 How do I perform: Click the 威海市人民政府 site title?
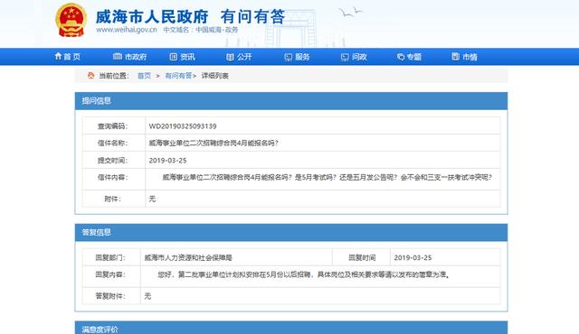152,16
